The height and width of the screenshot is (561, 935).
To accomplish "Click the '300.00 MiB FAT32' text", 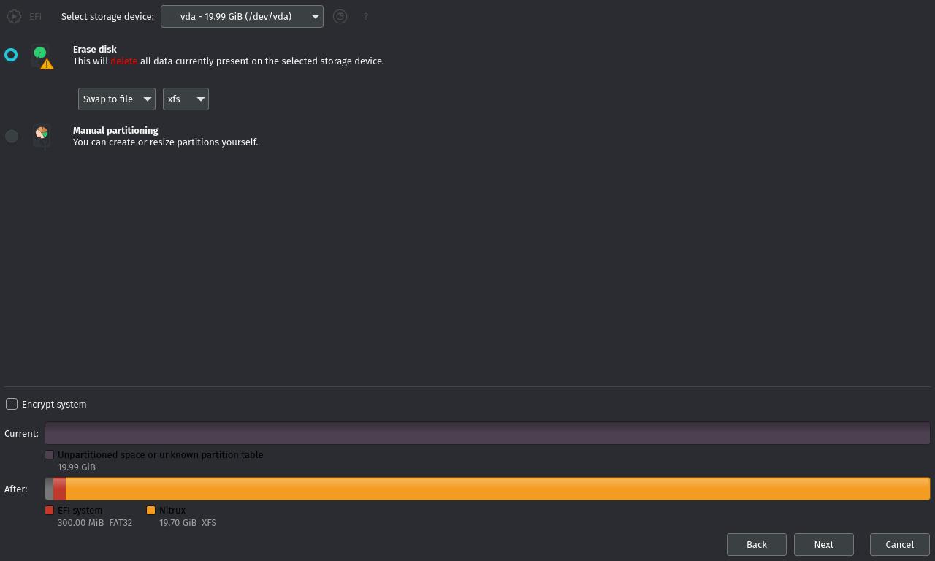I will (x=95, y=522).
